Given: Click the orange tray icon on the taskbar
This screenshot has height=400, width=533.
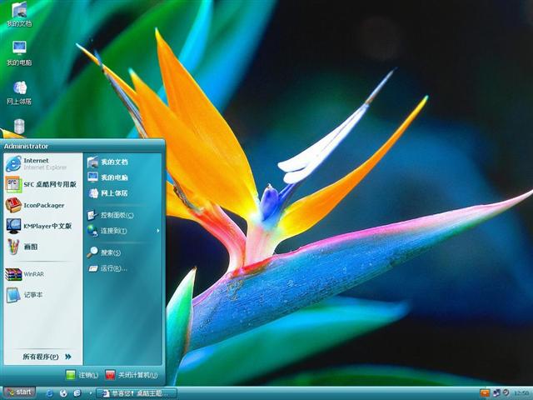Looking at the screenshot, I should coord(485,393).
